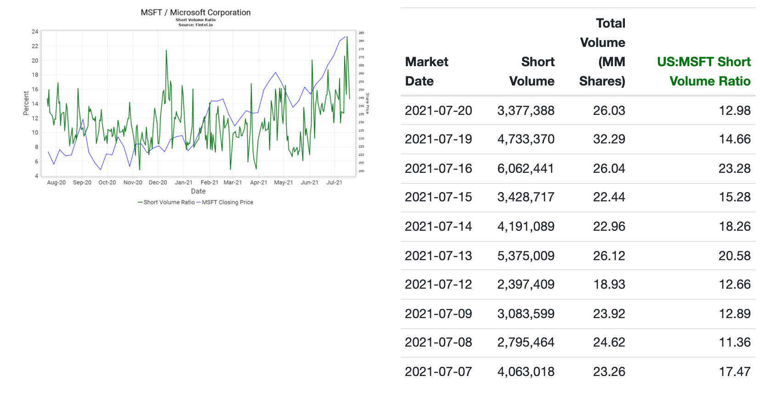This screenshot has height=399, width=771.
Task: Click short volume ratio 15.28
Action: click(735, 197)
